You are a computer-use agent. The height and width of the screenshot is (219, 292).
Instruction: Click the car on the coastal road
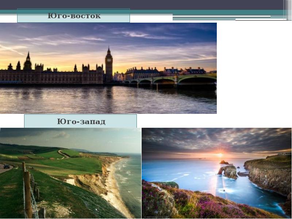click(x=7, y=166)
